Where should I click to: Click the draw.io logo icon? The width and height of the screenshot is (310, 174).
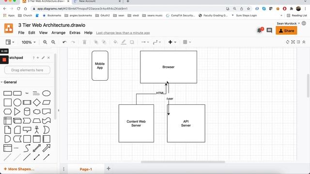(9, 28)
